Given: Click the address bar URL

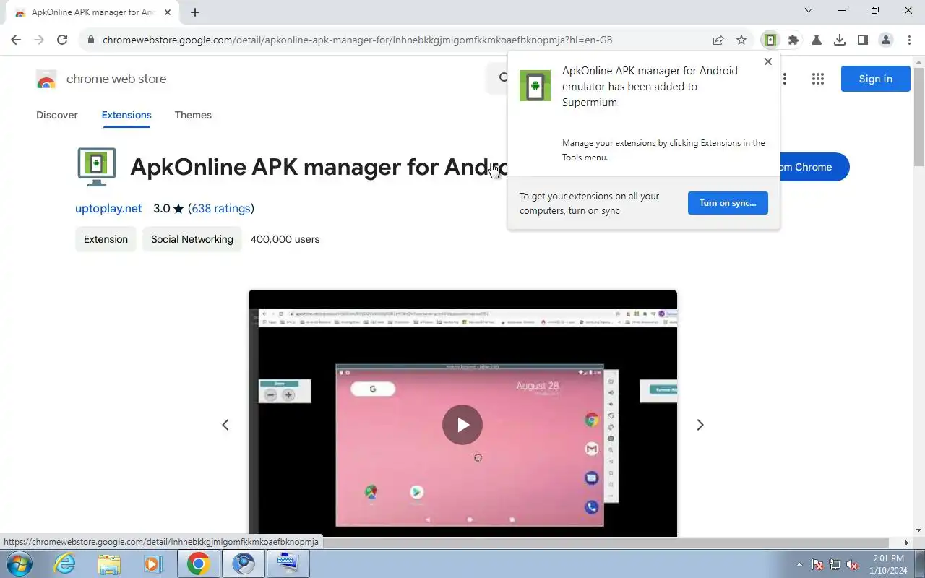Looking at the screenshot, I should pos(357,40).
